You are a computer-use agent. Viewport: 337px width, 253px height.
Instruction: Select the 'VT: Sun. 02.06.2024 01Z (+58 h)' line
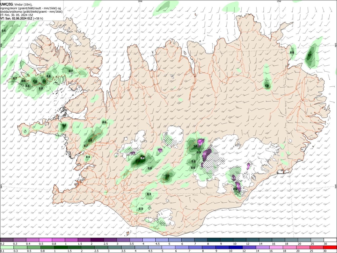[22, 18]
